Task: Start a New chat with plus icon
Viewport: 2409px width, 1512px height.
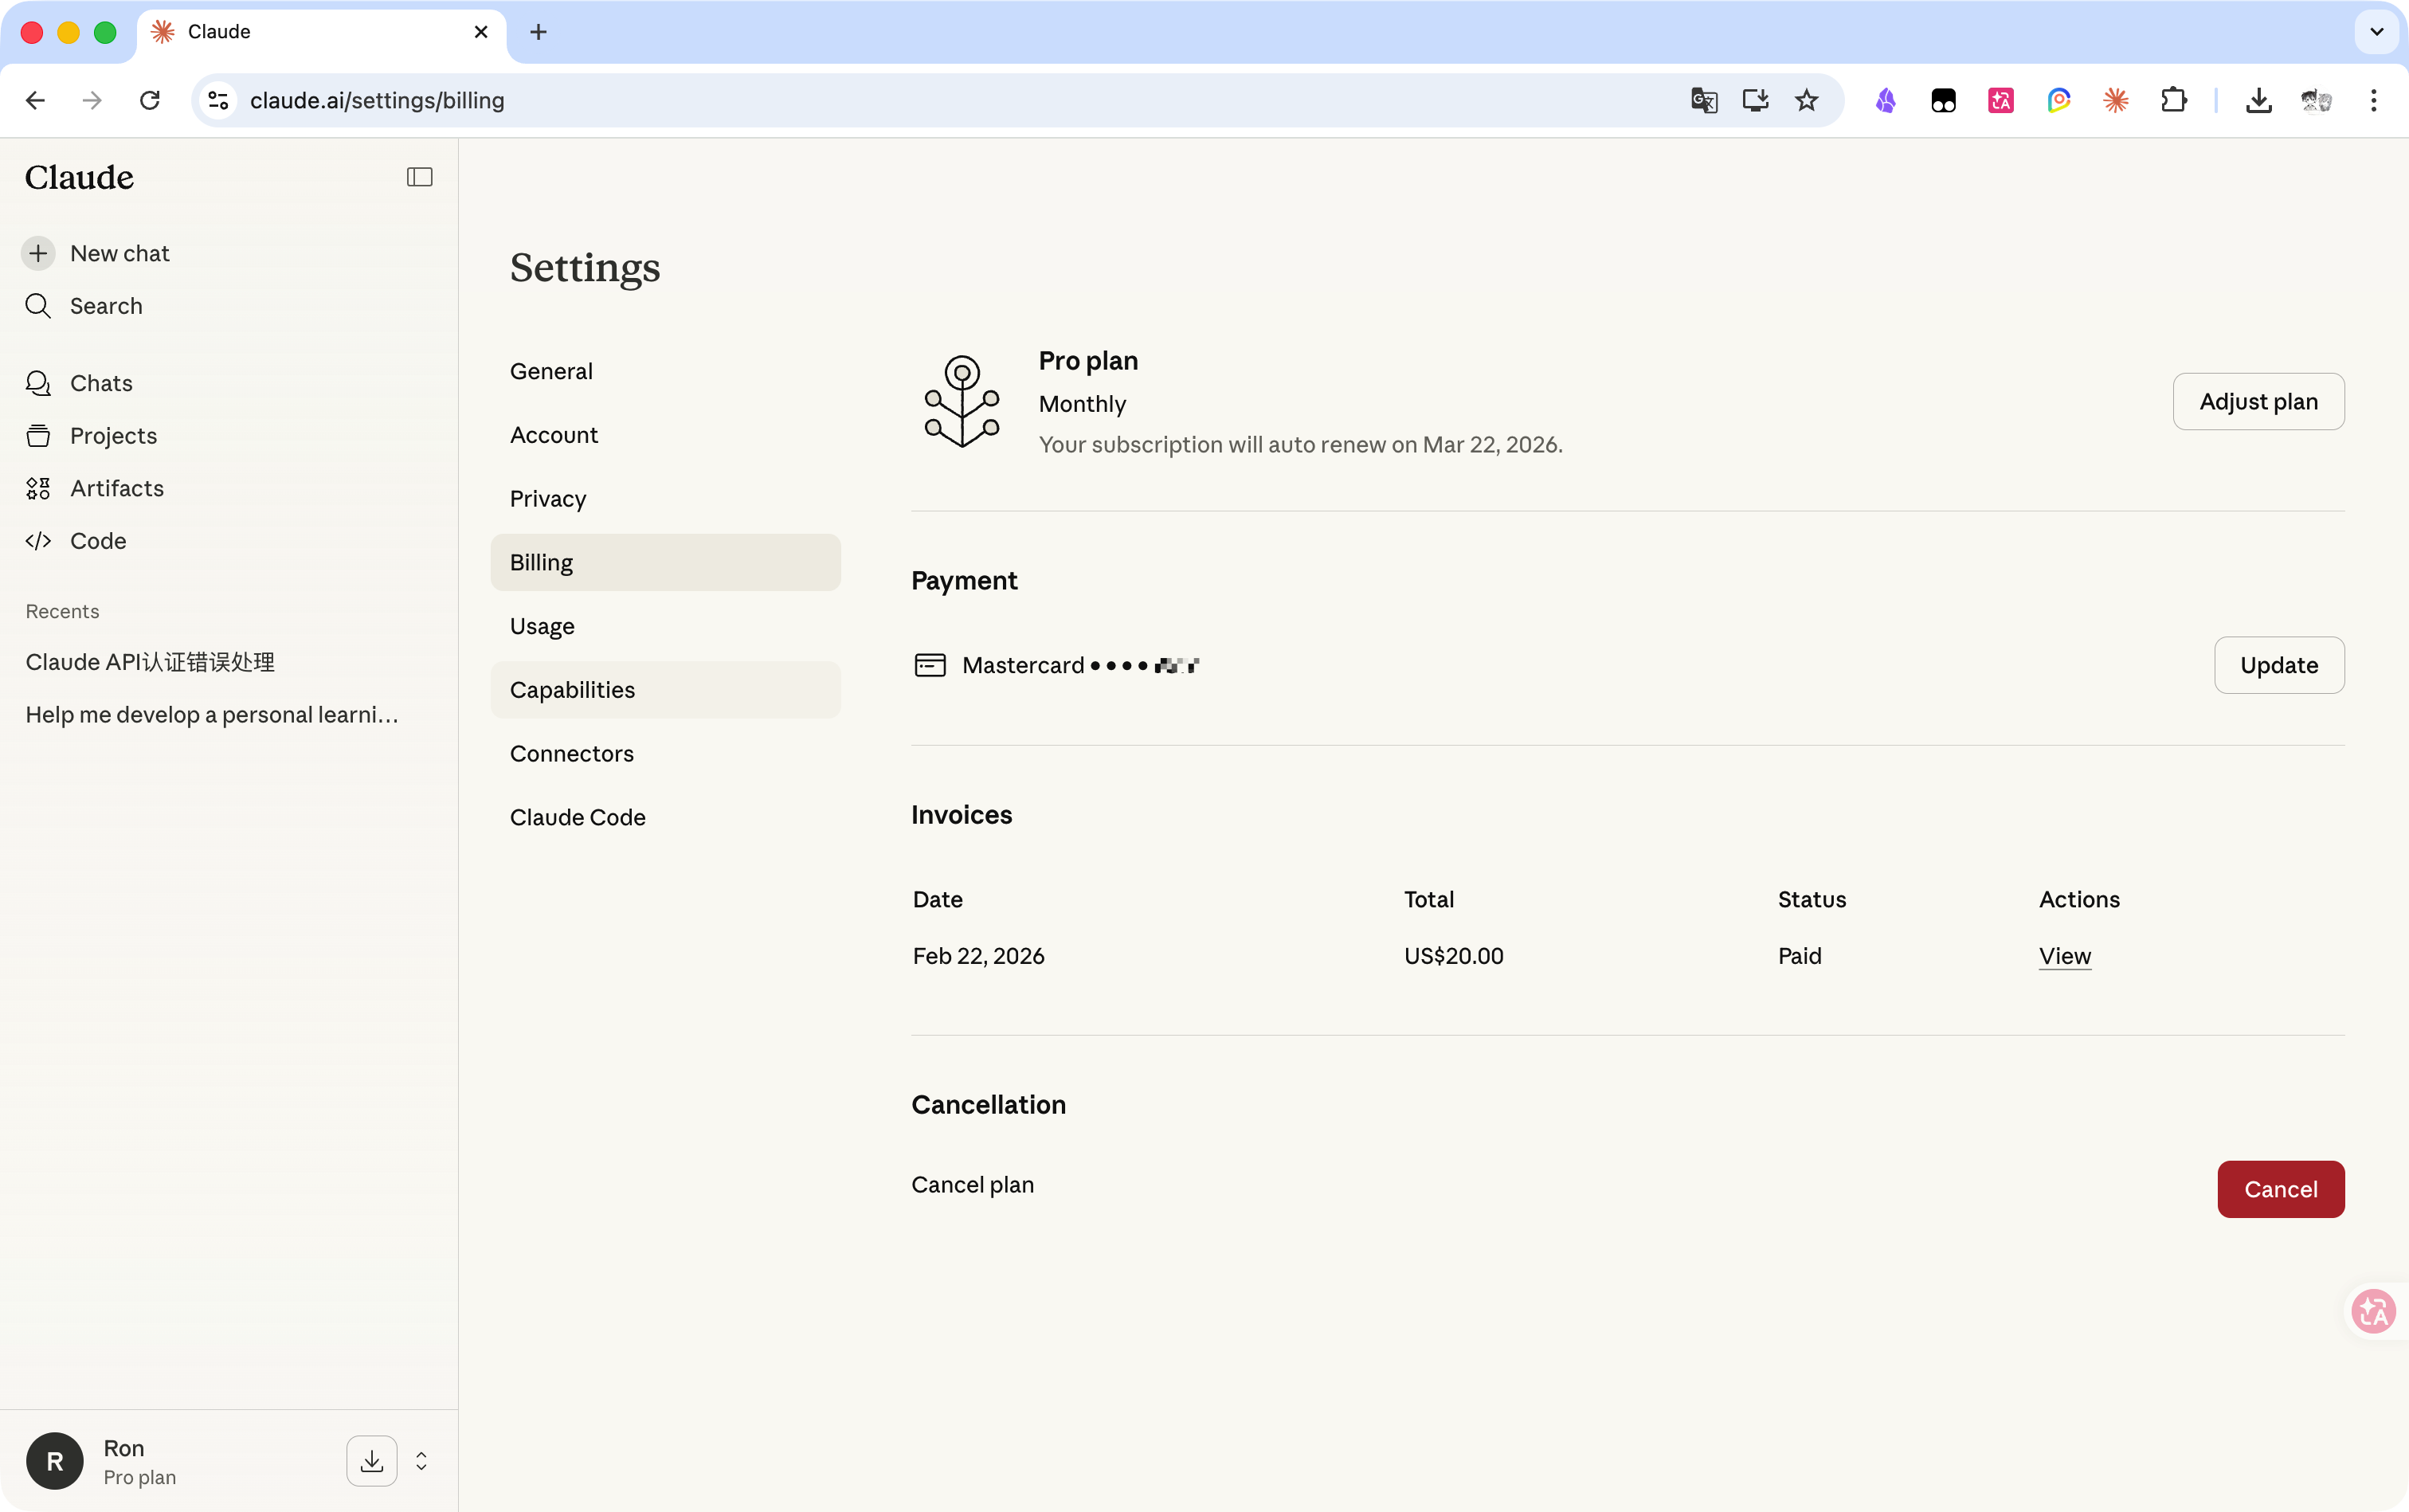Action: coord(97,253)
